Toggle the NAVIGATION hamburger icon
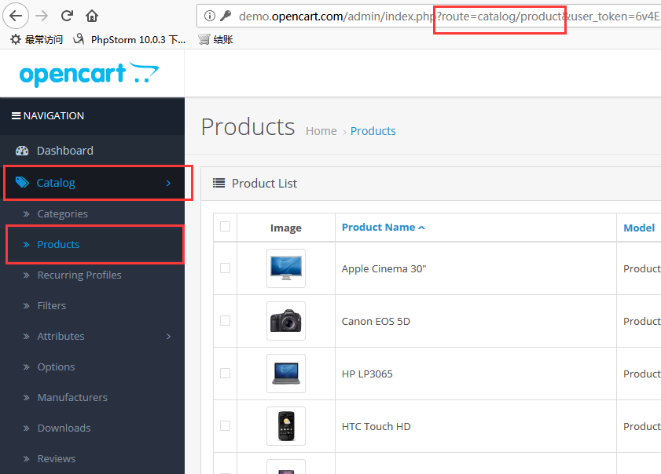Screen dimensions: 661x474 [x=16, y=116]
